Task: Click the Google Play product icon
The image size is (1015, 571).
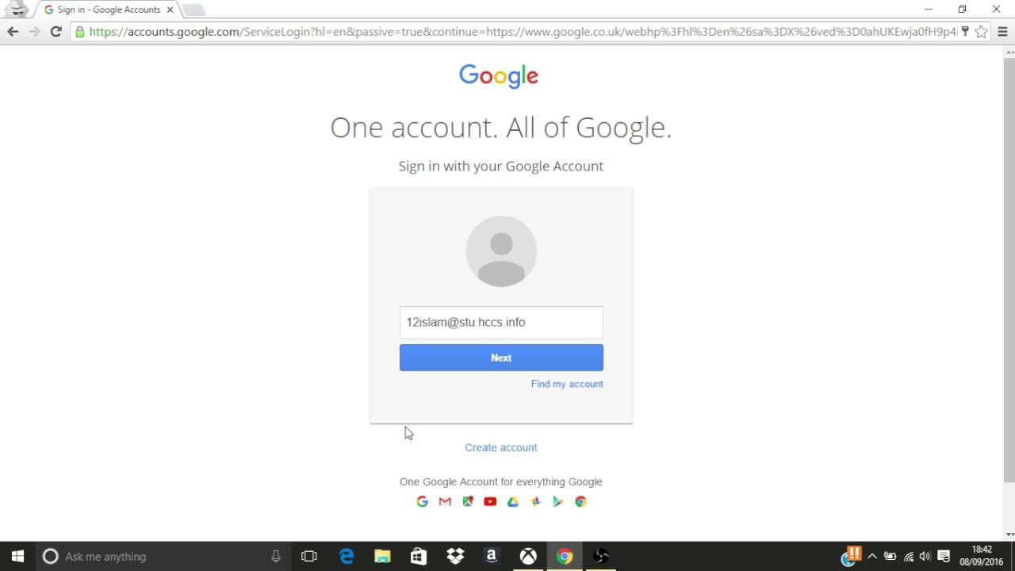Action: point(558,501)
